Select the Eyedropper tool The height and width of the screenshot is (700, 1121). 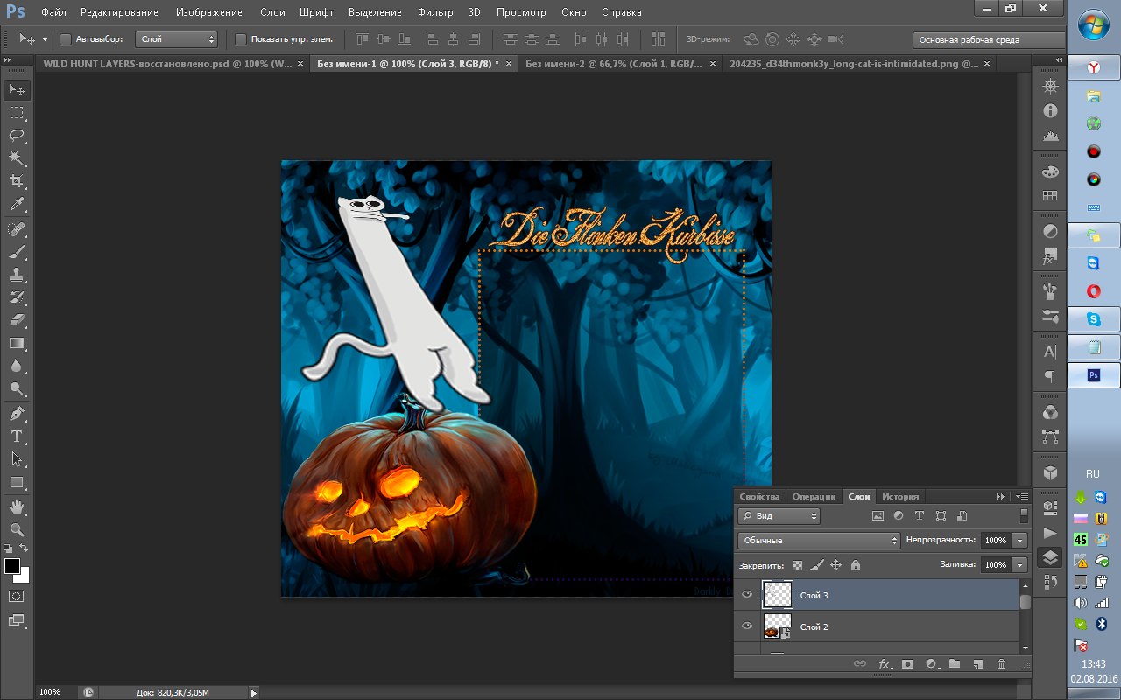pyautogui.click(x=17, y=204)
